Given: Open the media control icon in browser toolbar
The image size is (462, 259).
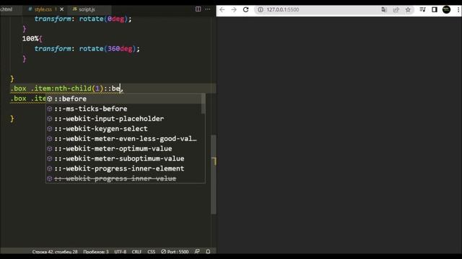Looking at the screenshot, I should pos(422,9).
